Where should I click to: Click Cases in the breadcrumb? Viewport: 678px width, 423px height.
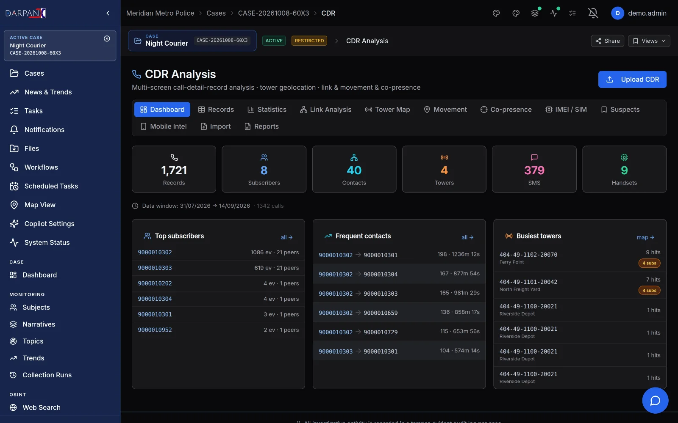pyautogui.click(x=216, y=13)
